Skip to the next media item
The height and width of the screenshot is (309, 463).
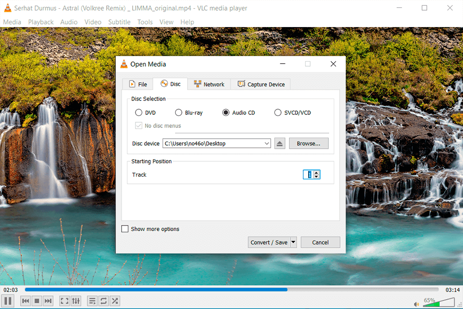(x=48, y=301)
